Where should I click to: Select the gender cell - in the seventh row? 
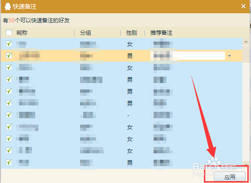click(128, 115)
